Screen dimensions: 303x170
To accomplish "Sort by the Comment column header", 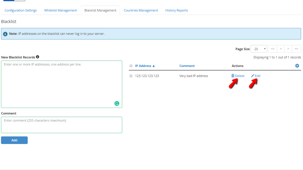I will (187, 66).
